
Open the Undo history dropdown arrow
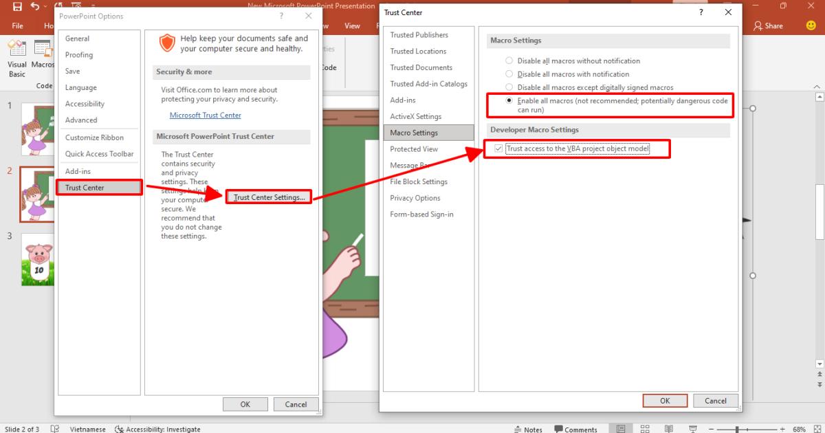click(x=47, y=7)
